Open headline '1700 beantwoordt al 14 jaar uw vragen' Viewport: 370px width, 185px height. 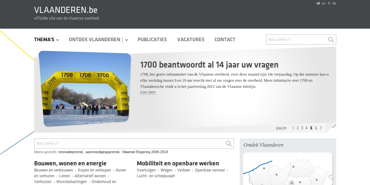coord(209,65)
